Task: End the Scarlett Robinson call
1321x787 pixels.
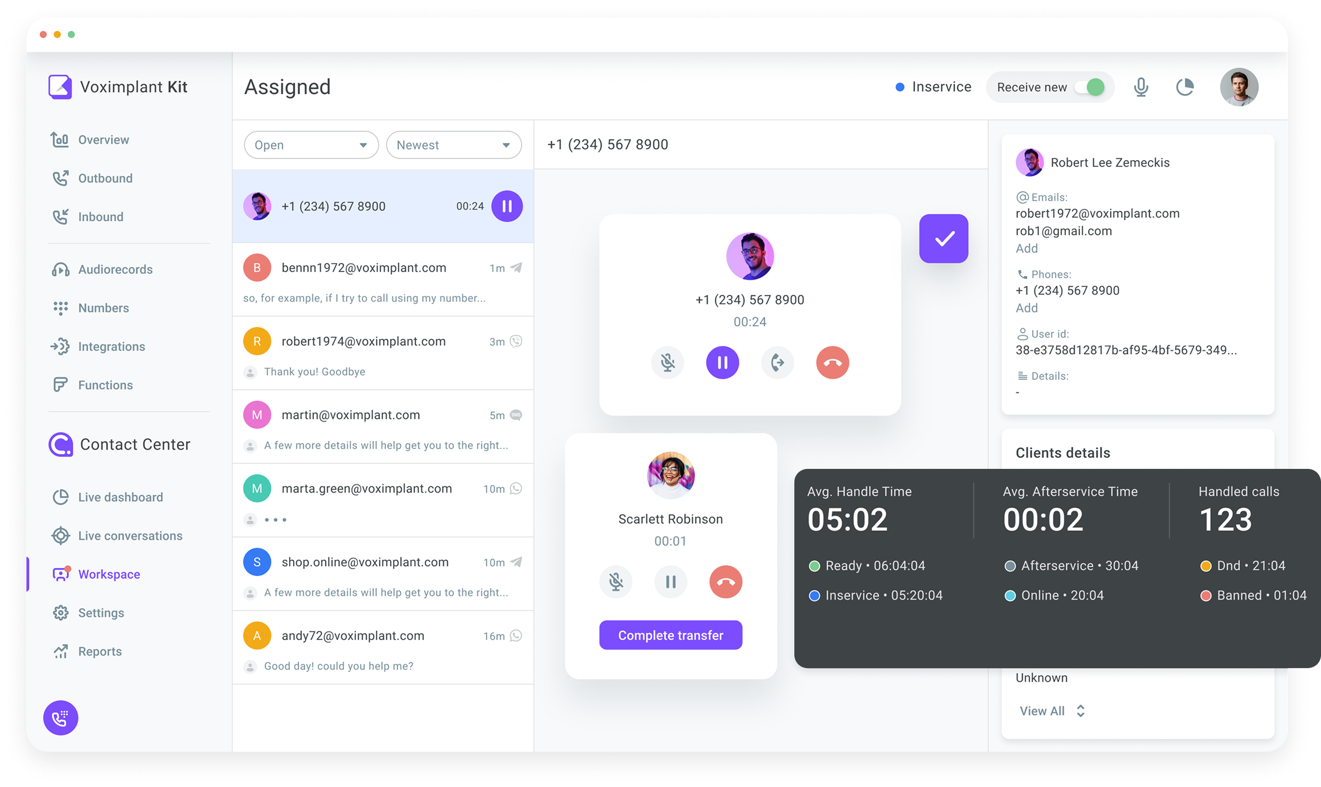Action: 726,582
